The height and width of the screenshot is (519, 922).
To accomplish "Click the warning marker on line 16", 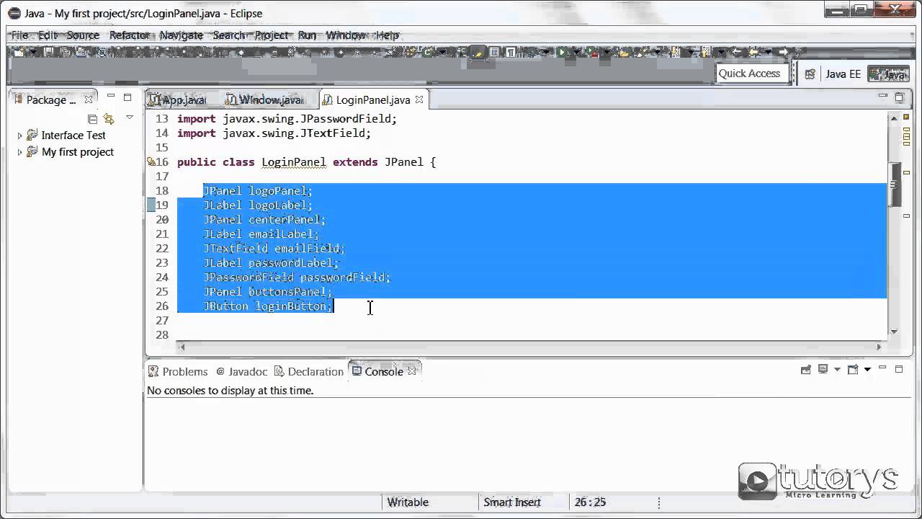I will (x=151, y=162).
